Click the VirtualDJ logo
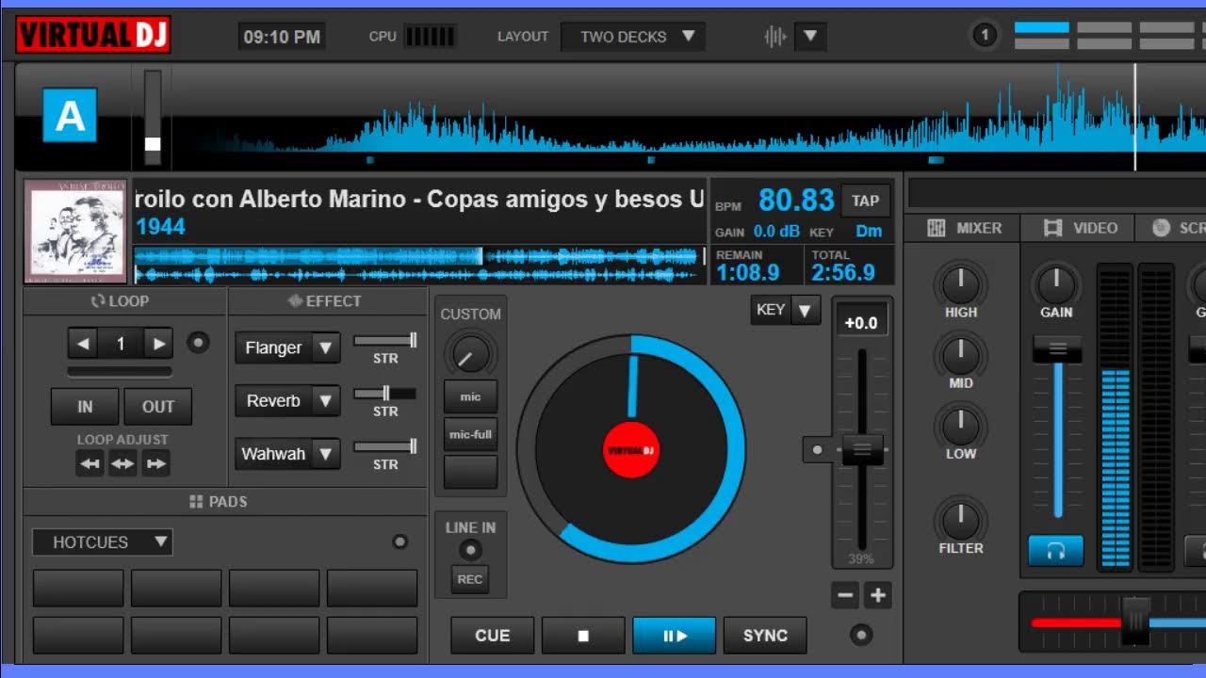This screenshot has height=678, width=1206. (92, 36)
